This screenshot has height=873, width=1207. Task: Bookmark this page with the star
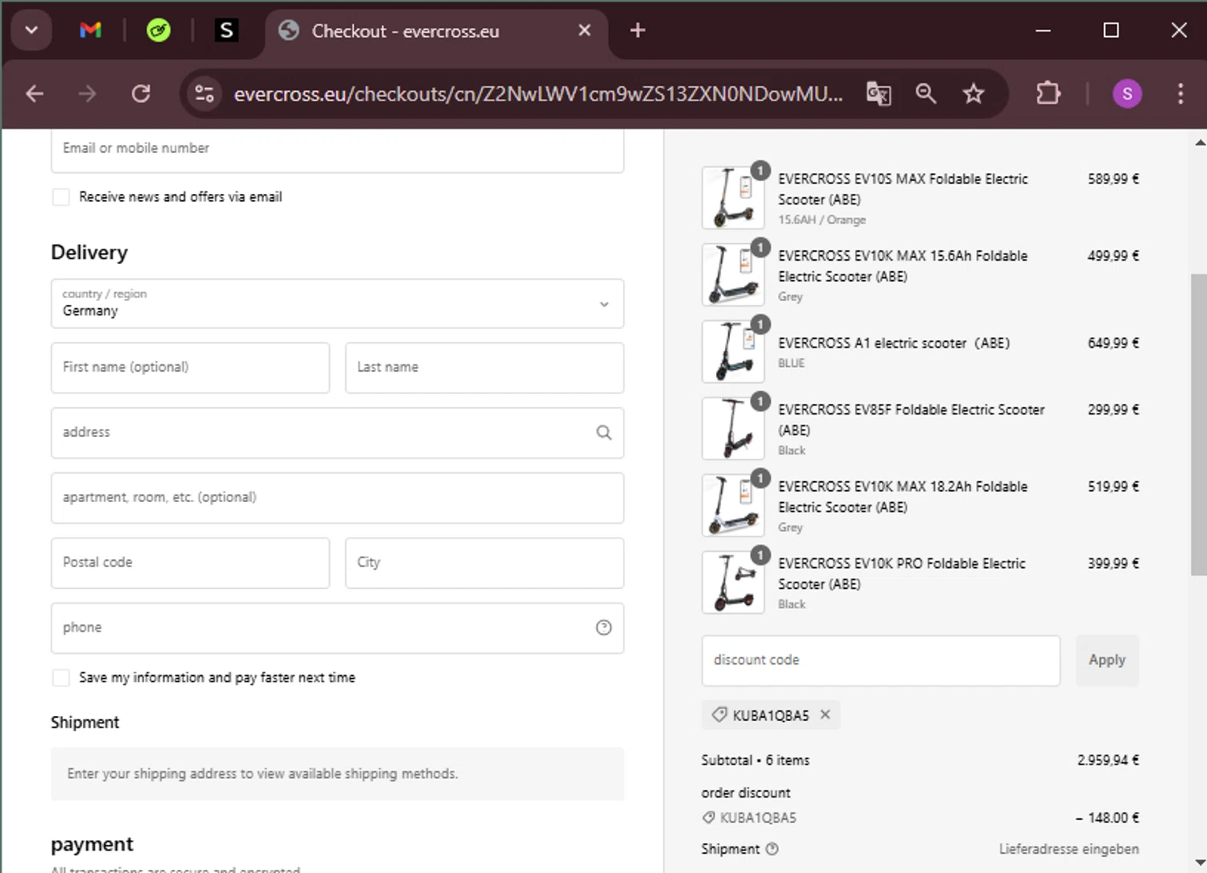pyautogui.click(x=974, y=94)
